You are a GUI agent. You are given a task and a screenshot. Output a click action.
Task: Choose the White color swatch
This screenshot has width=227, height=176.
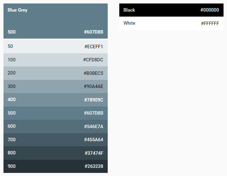pyautogui.click(x=171, y=23)
